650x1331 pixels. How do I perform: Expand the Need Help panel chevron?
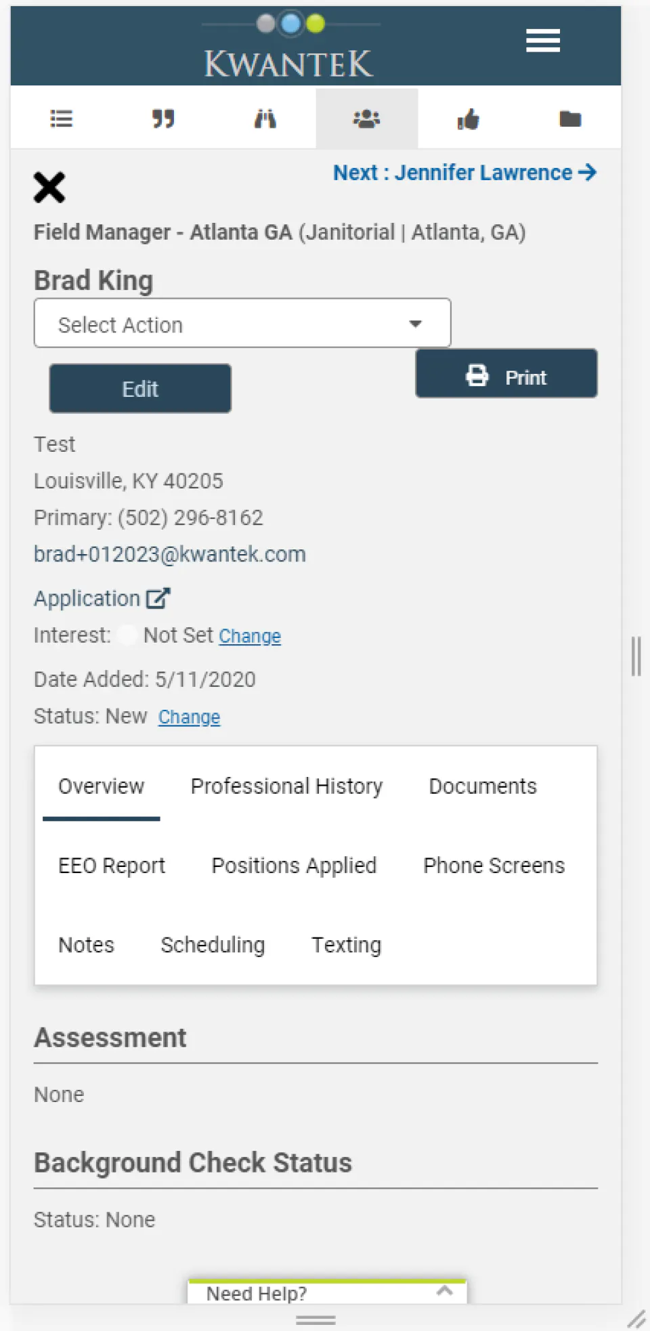pos(445,1291)
